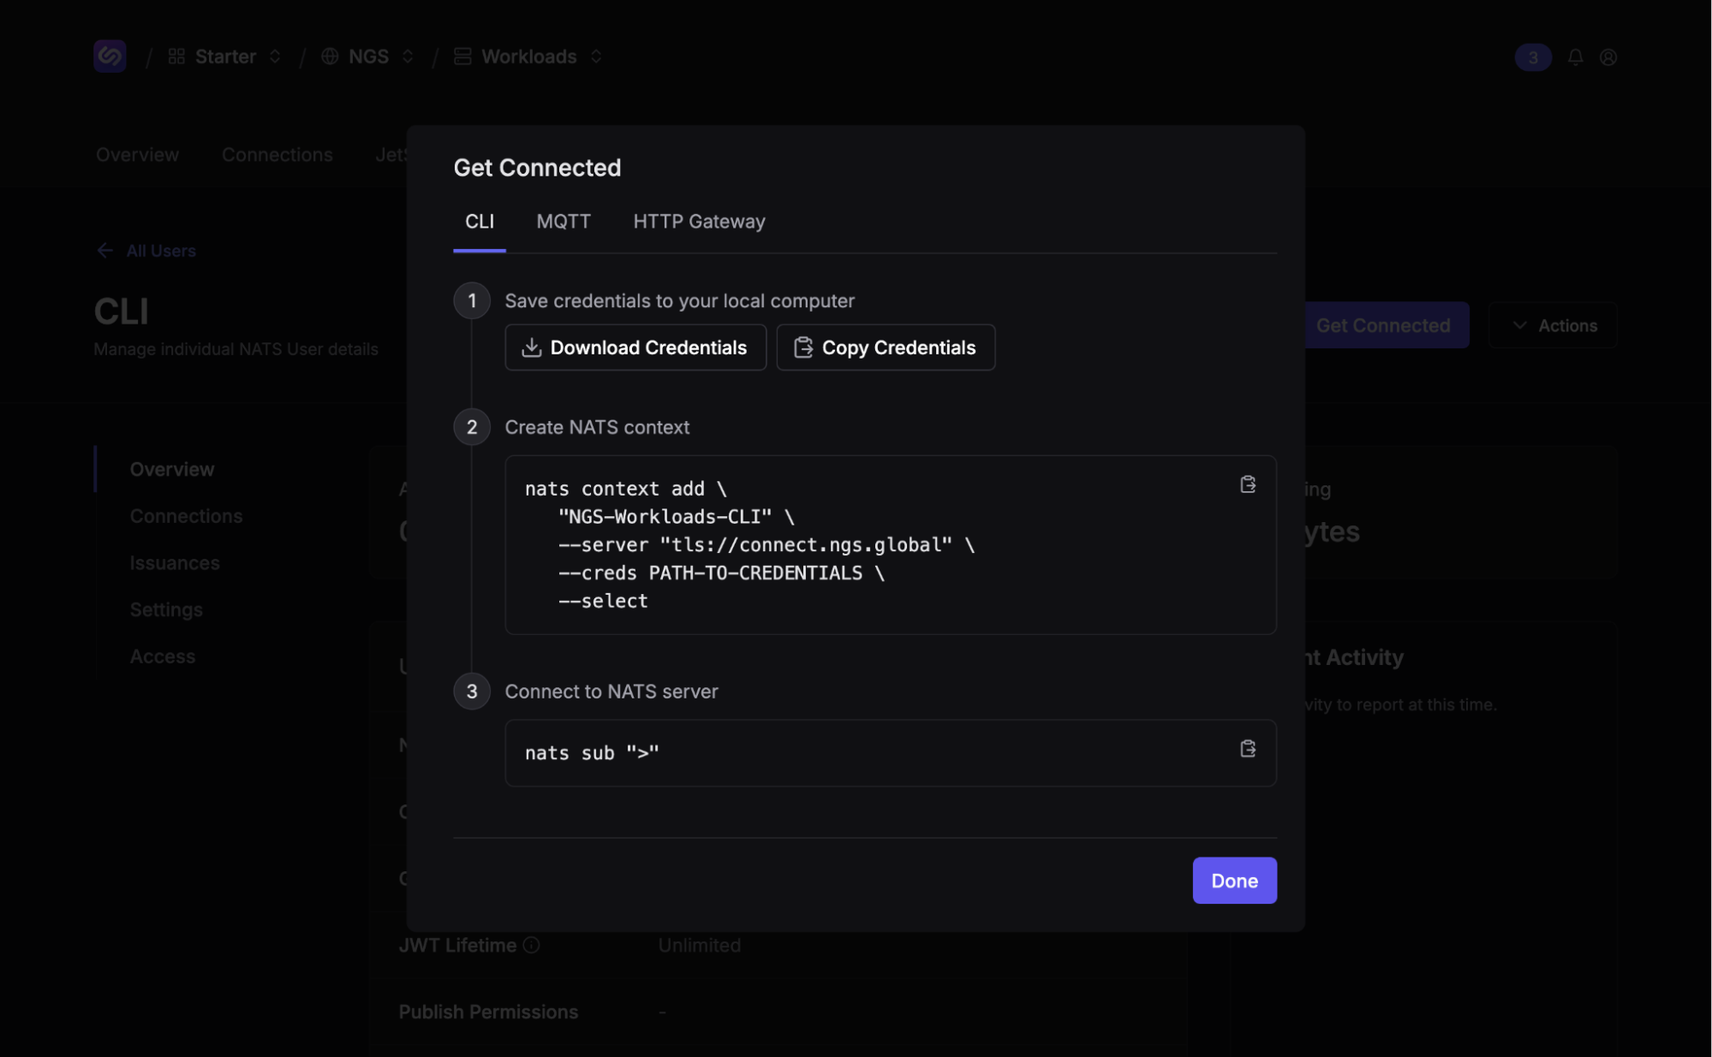
Task: Click Copy Credentials button
Action: pos(885,347)
